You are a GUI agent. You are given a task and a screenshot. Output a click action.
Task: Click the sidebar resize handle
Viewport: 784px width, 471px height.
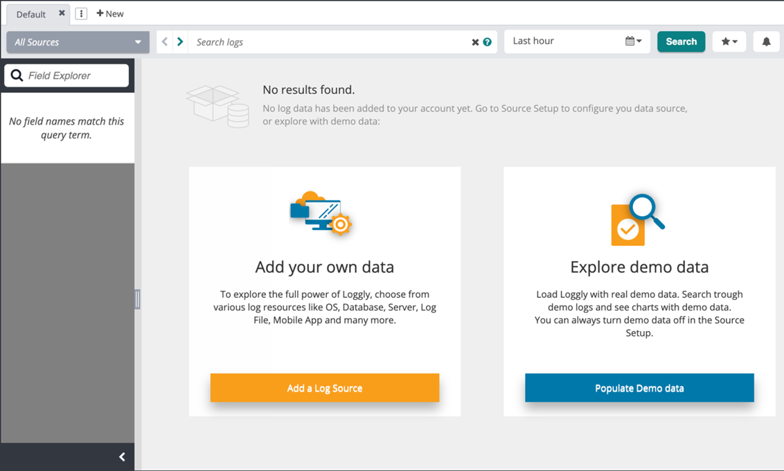click(x=137, y=299)
